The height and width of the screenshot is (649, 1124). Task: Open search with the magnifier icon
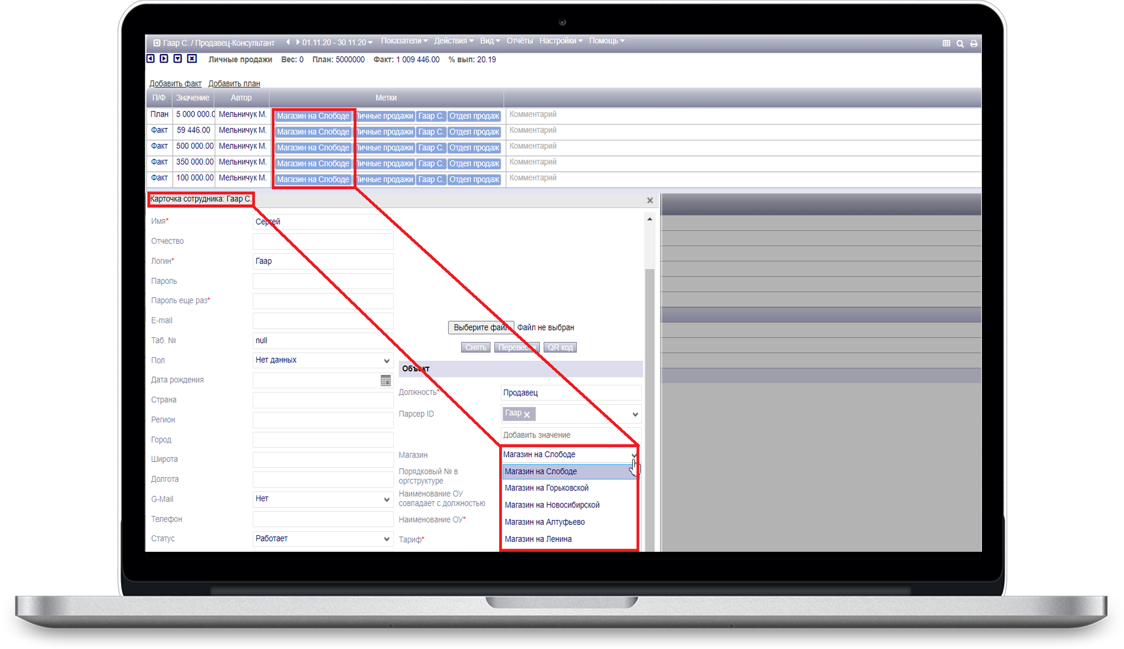tap(960, 43)
